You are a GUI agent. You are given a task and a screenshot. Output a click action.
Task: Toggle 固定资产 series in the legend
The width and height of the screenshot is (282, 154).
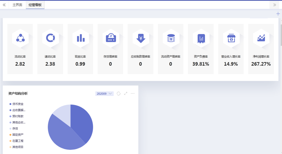(x=18, y=135)
